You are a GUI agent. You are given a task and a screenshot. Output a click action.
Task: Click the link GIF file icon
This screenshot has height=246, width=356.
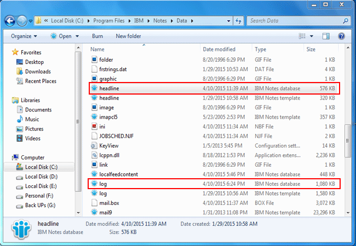[94, 165]
